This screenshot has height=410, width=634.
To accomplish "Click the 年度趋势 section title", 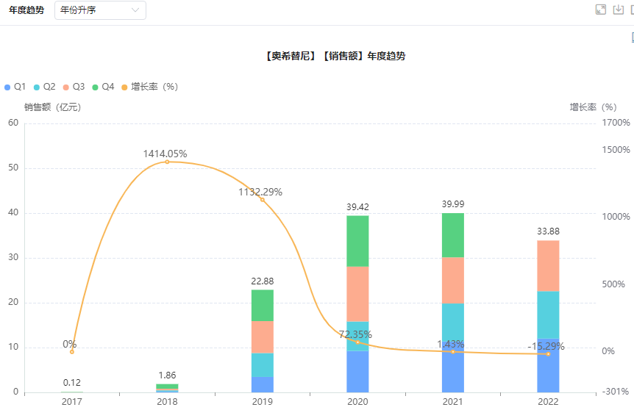I will tap(26, 10).
